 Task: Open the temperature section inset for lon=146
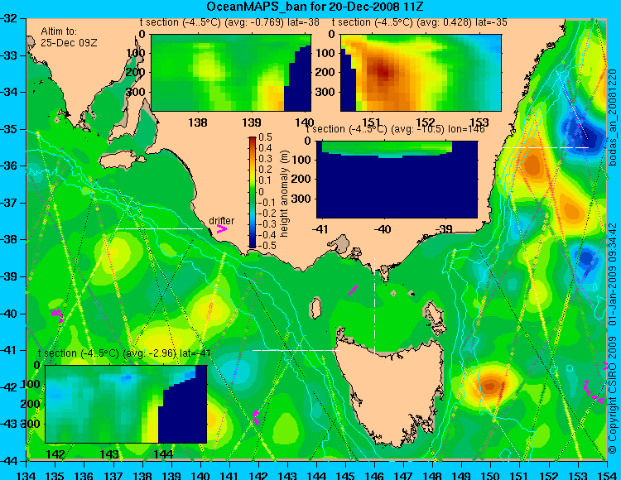click(397, 180)
